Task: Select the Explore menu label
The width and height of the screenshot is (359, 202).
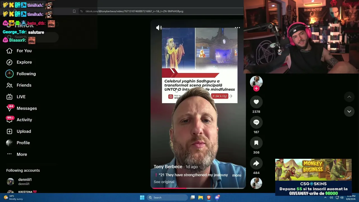Action: coord(24,62)
